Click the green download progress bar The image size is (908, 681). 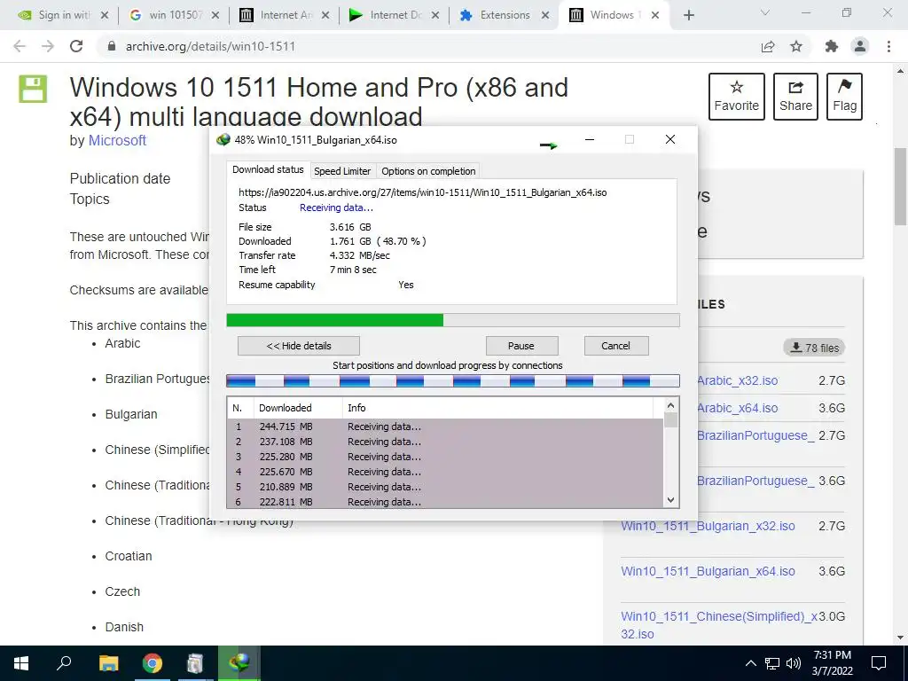click(x=453, y=320)
